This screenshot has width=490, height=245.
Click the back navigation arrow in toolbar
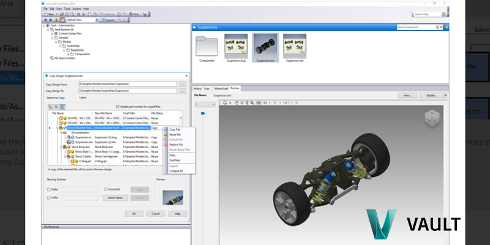click(x=45, y=20)
